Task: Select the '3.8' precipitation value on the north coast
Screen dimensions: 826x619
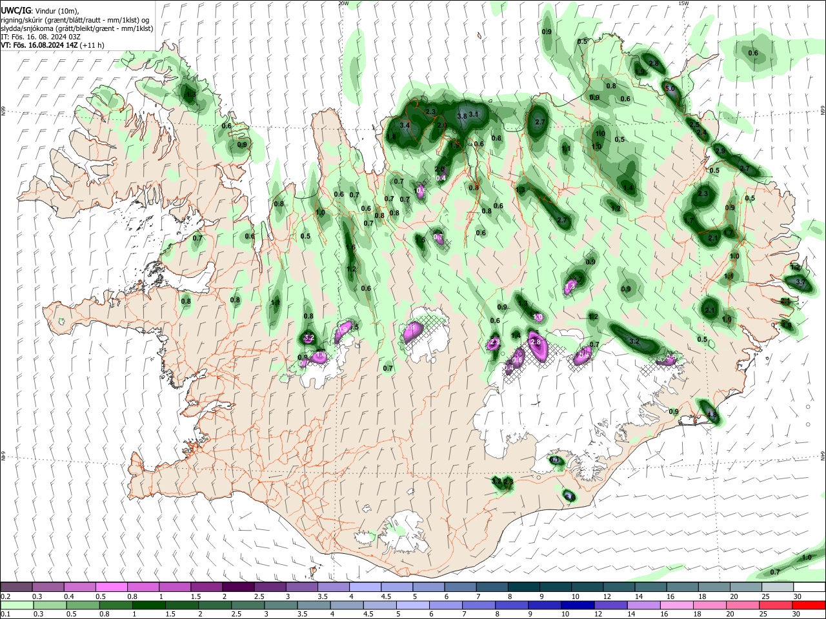Action: point(462,116)
